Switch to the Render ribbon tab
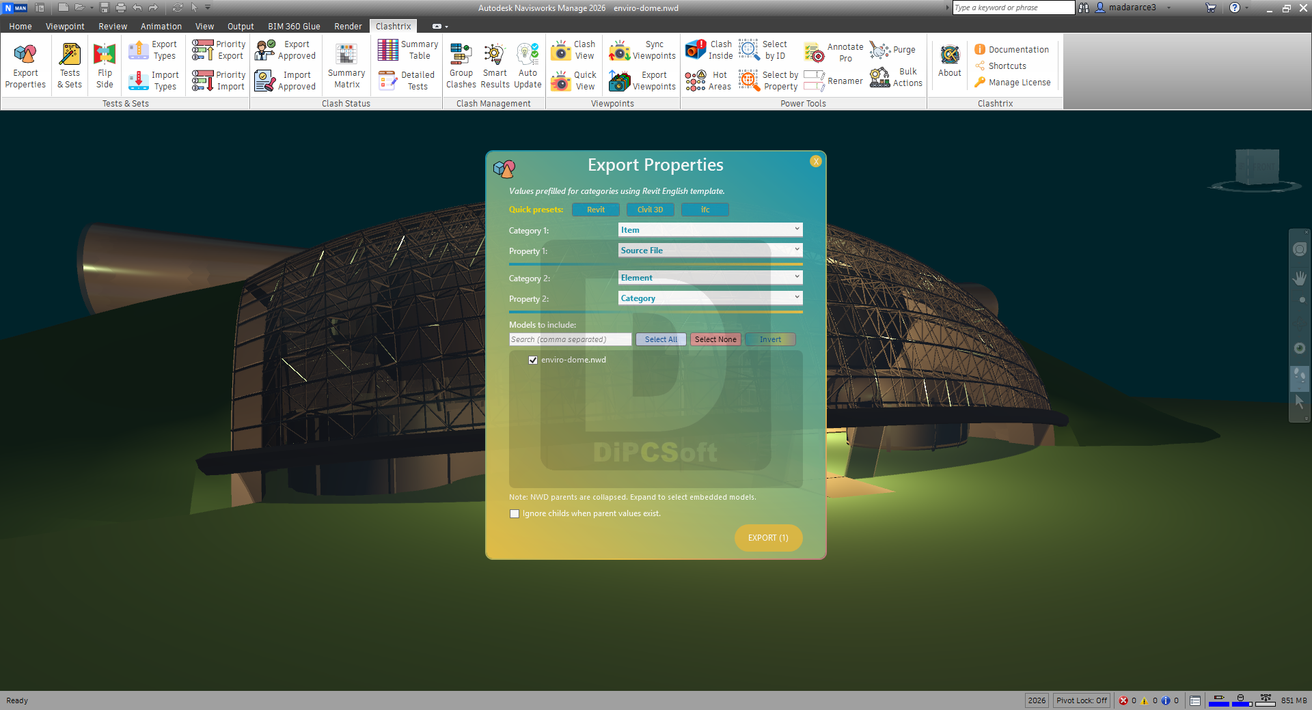The height and width of the screenshot is (710, 1312). pos(348,27)
